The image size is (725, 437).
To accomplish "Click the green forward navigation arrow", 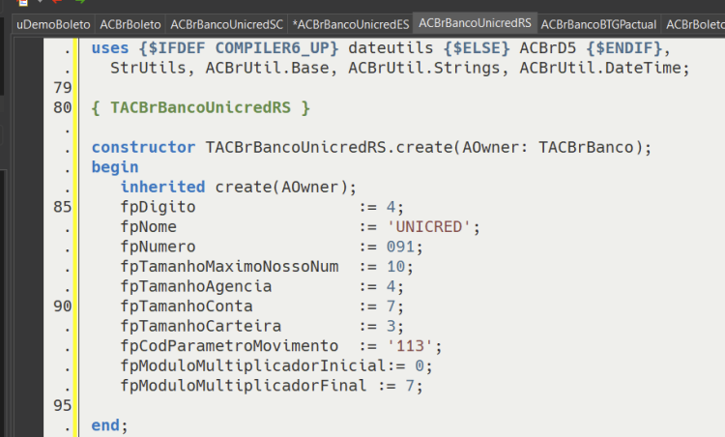I will pyautogui.click(x=80, y=2).
